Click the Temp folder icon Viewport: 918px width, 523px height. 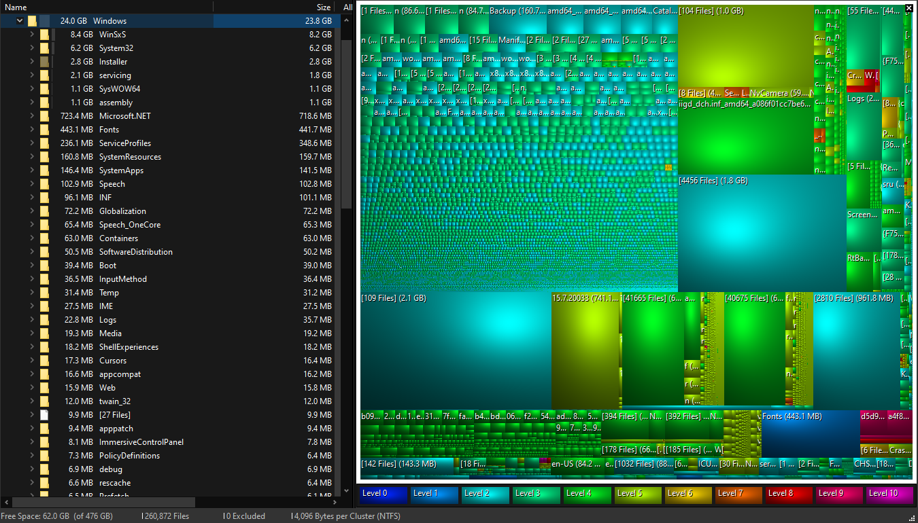click(44, 292)
